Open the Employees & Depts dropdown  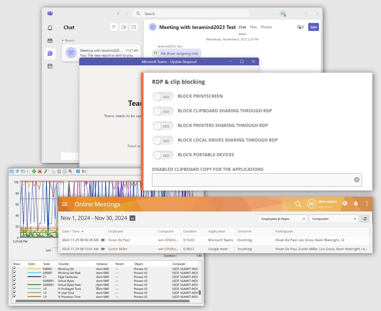click(283, 219)
